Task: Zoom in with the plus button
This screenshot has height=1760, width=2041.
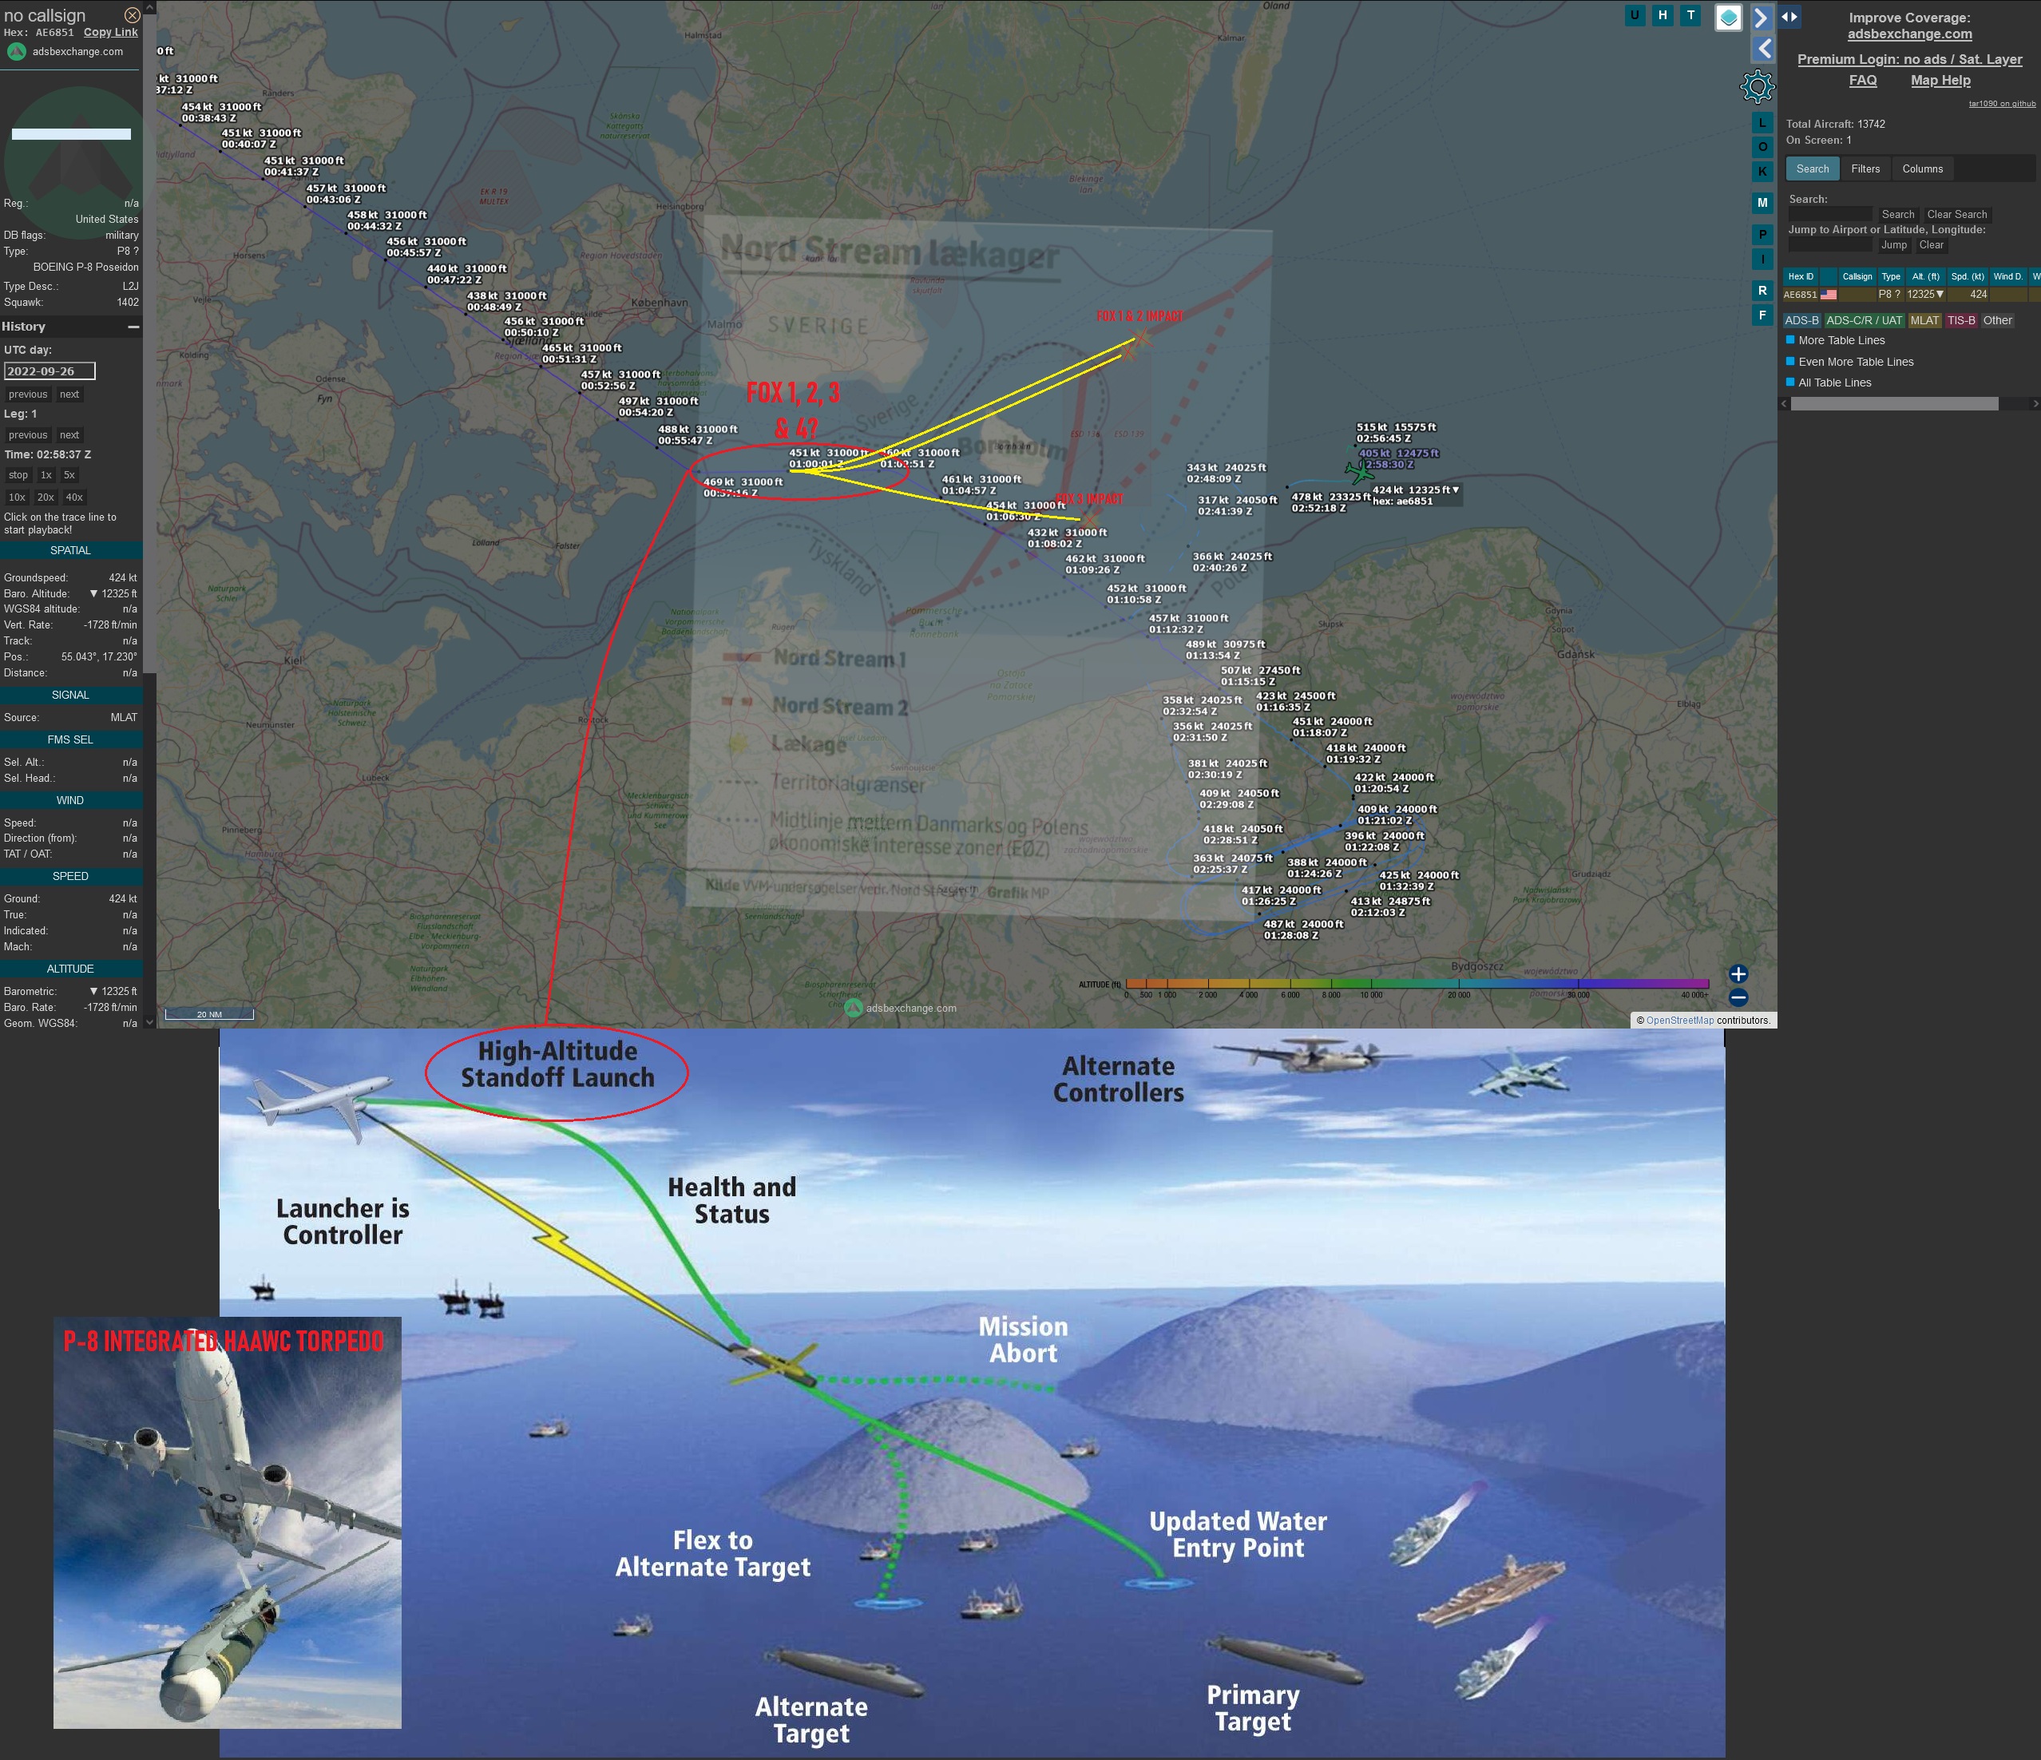Action: pyautogui.click(x=1738, y=974)
